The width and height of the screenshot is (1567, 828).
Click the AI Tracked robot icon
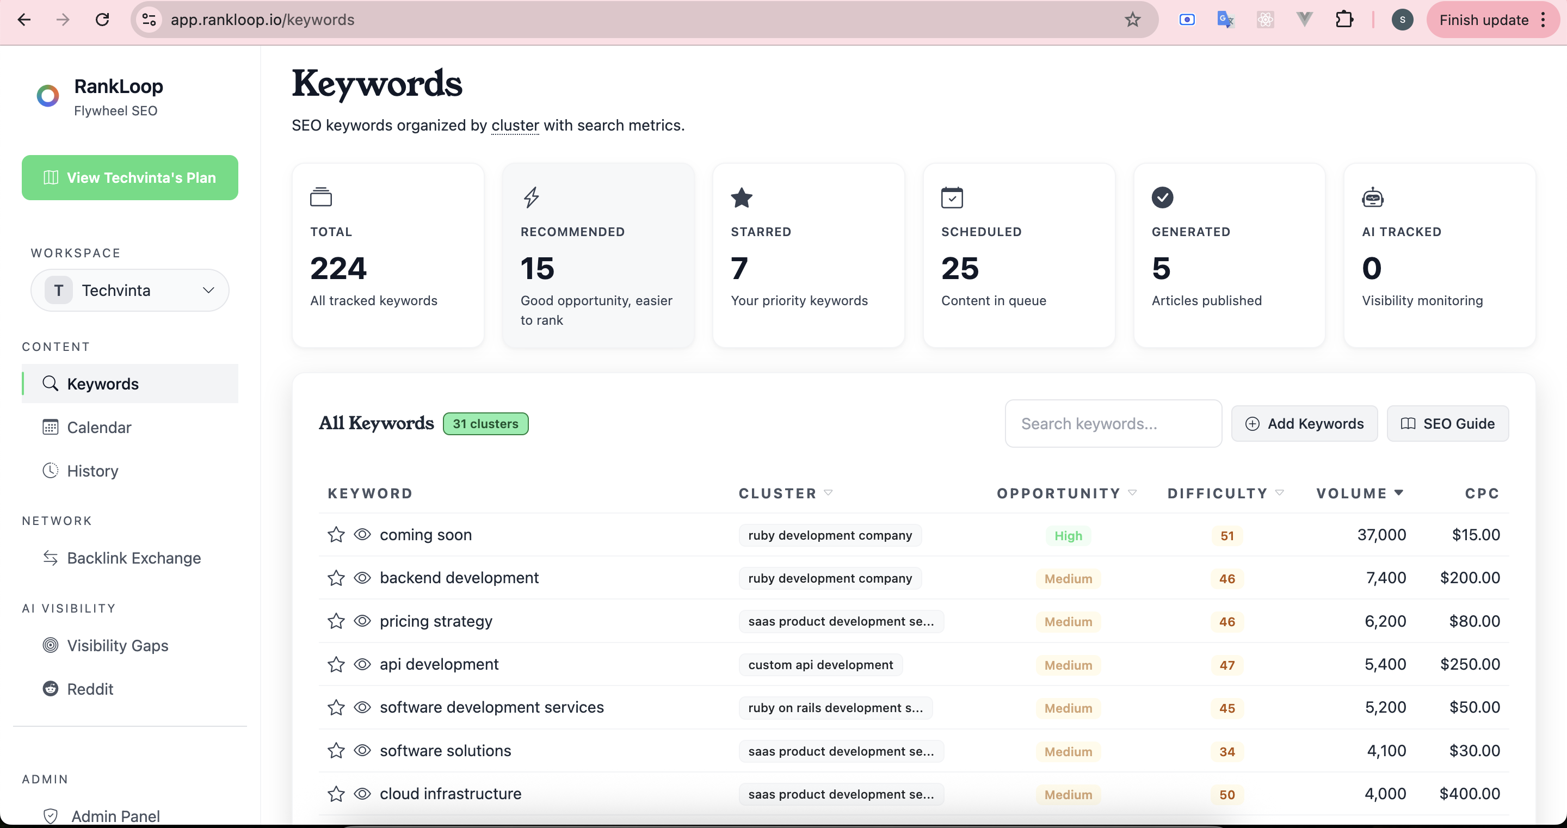point(1373,197)
